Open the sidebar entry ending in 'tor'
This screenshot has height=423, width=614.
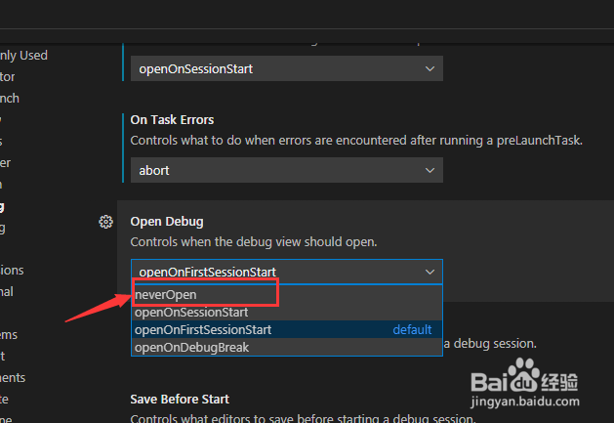tap(8, 77)
